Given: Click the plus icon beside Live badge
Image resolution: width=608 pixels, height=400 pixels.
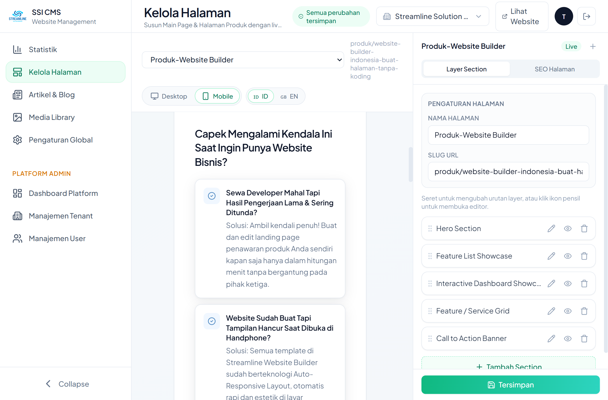Looking at the screenshot, I should tap(593, 46).
